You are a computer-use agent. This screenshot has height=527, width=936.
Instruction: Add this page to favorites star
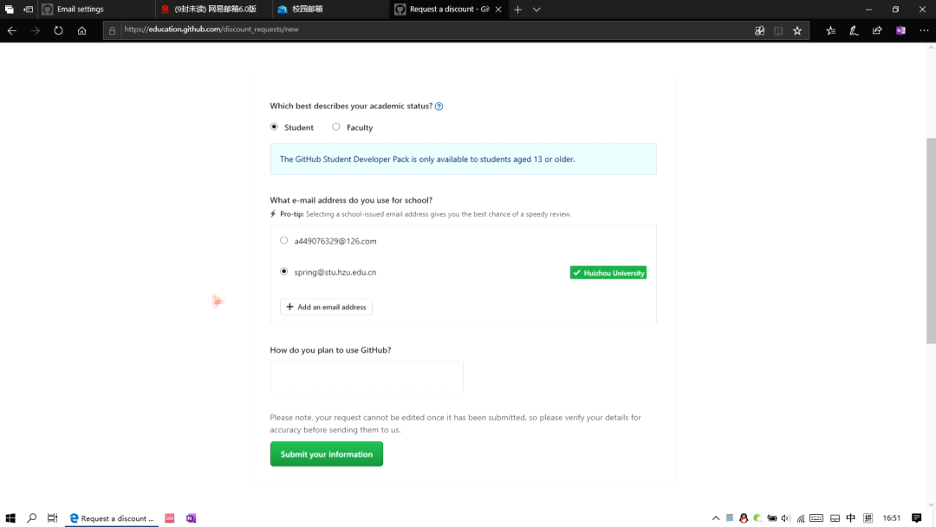coord(797,30)
